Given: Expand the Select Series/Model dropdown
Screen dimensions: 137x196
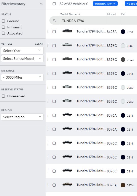Looking at the screenshot, I should point(22,59).
